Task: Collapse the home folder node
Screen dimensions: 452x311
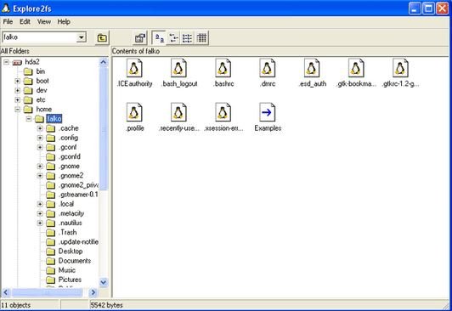Action: pos(18,110)
